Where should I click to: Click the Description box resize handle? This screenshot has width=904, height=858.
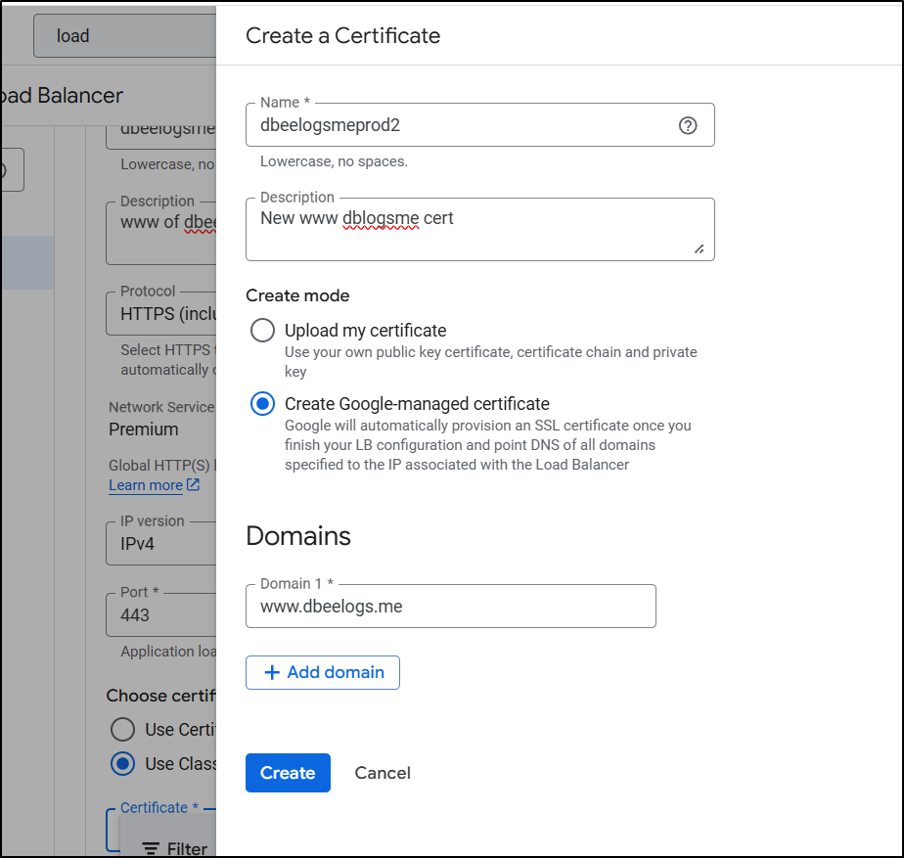pyautogui.click(x=700, y=249)
